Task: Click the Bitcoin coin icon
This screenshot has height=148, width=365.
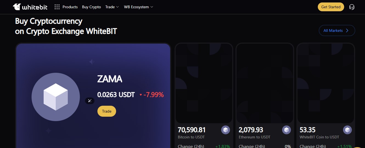Action: tap(226, 130)
